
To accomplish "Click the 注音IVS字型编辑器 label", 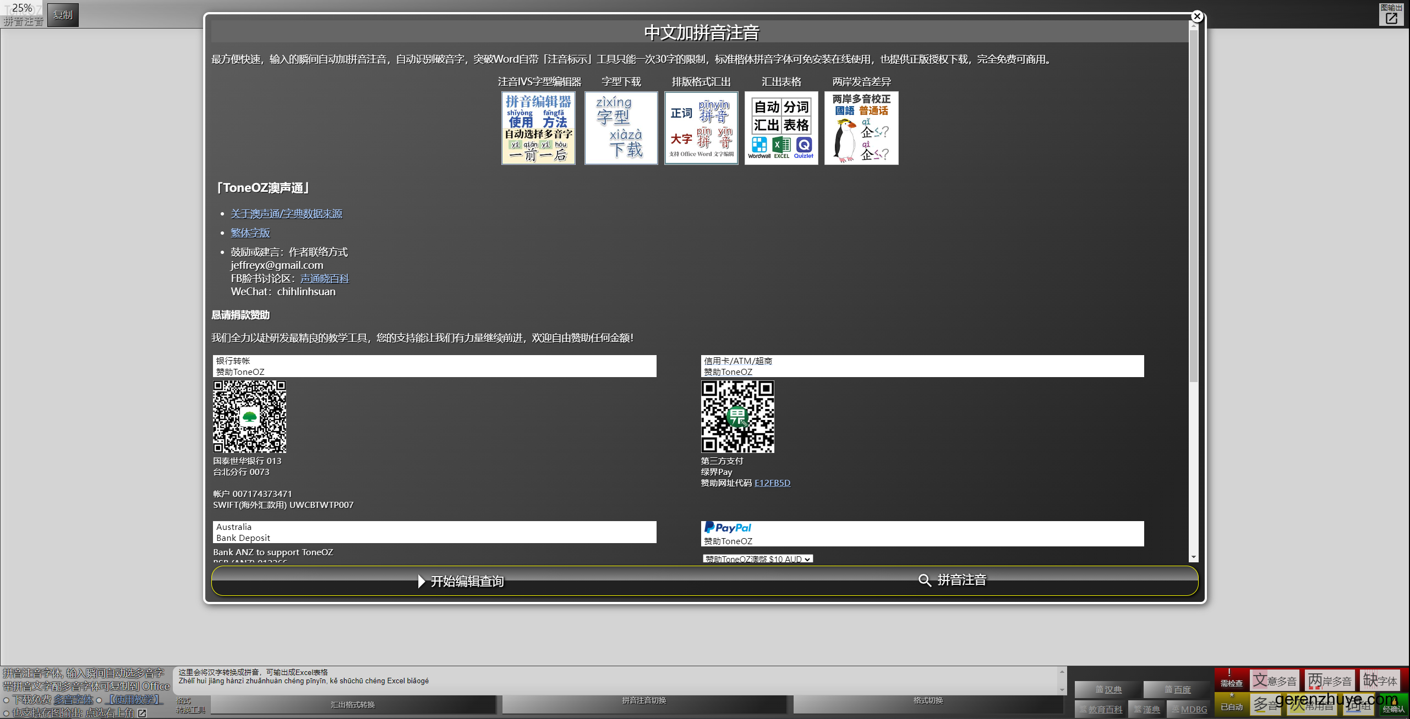I will 539,82.
